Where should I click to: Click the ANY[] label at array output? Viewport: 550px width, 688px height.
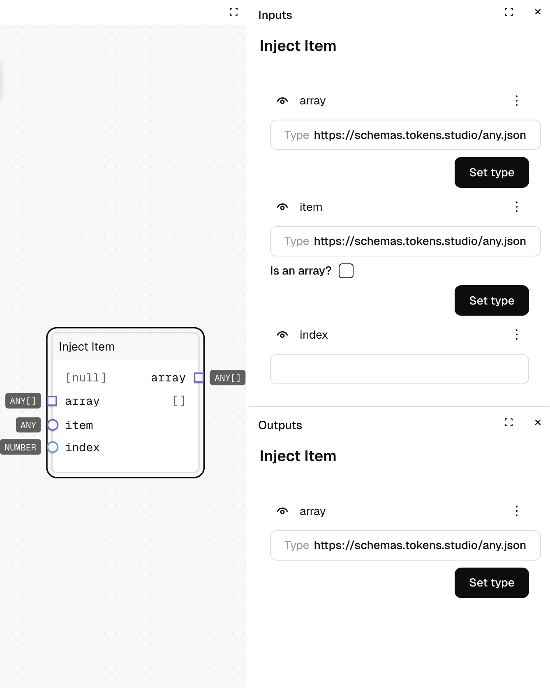tap(228, 378)
